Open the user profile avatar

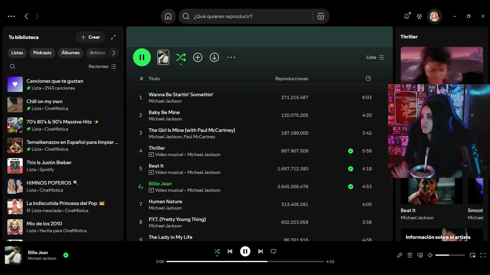pyautogui.click(x=434, y=16)
